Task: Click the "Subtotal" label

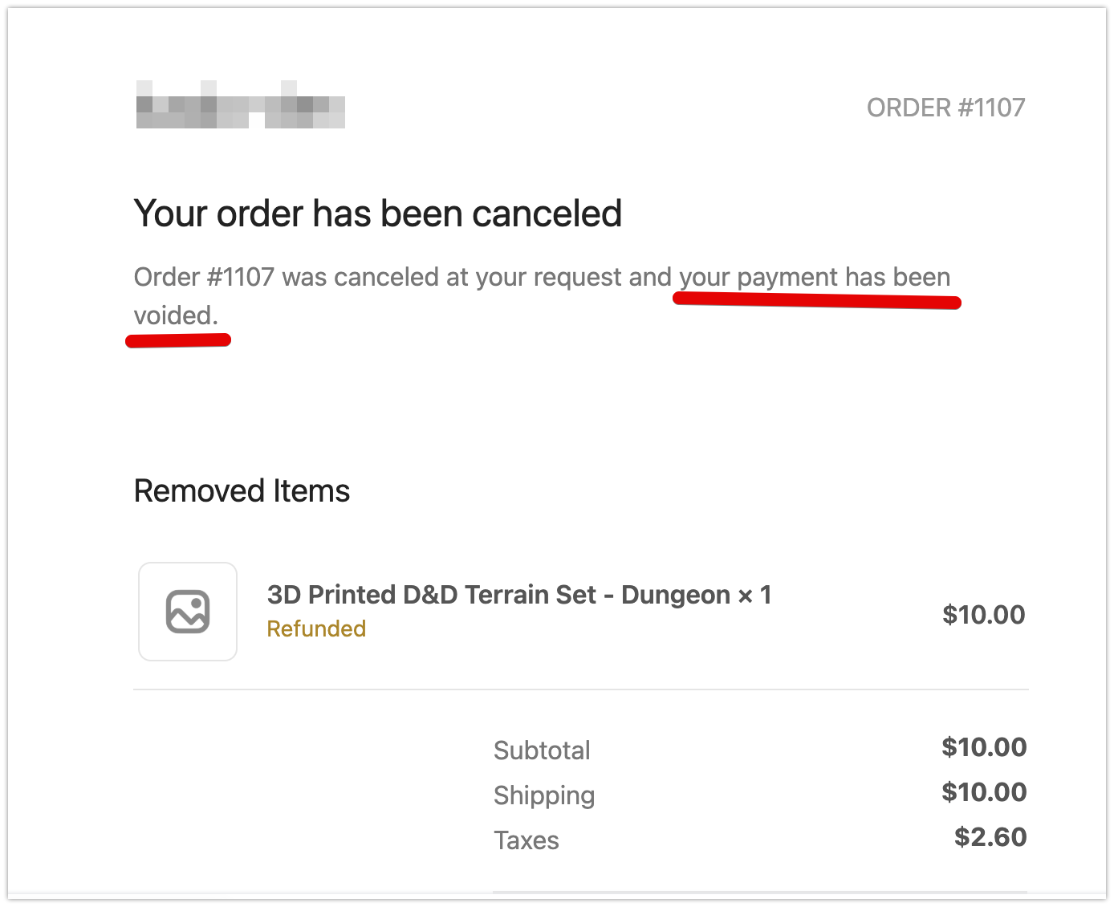Action: tap(542, 750)
